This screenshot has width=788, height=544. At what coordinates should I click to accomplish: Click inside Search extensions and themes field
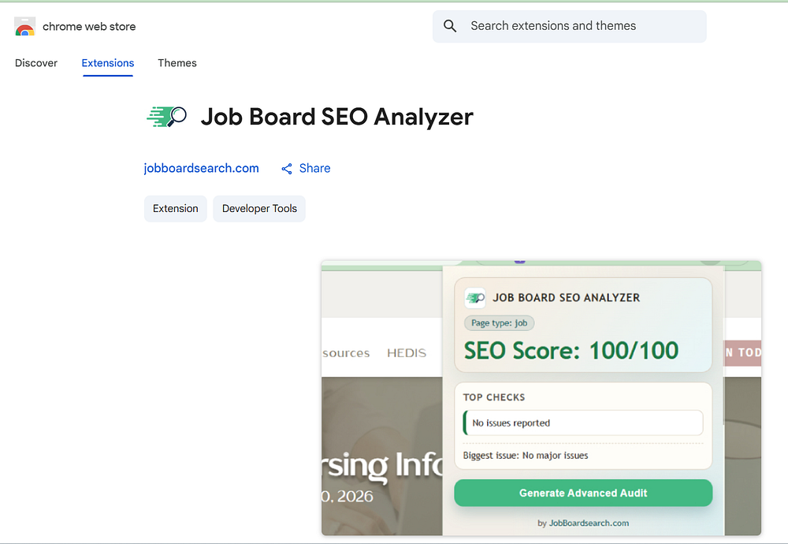coord(583,26)
